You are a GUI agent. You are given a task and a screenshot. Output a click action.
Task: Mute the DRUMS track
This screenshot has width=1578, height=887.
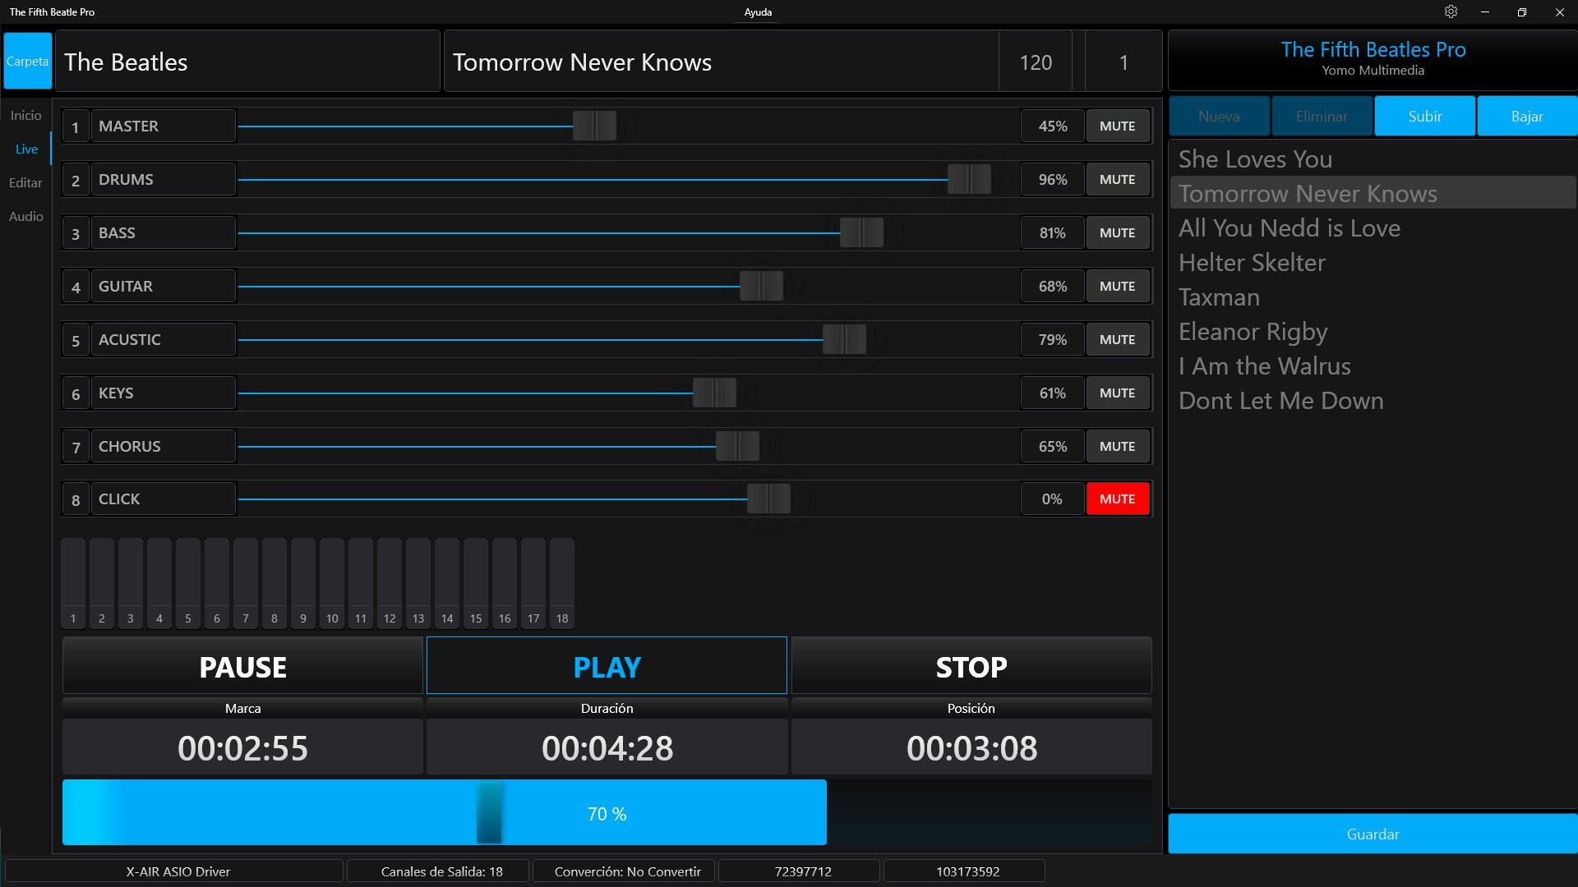tap(1117, 180)
